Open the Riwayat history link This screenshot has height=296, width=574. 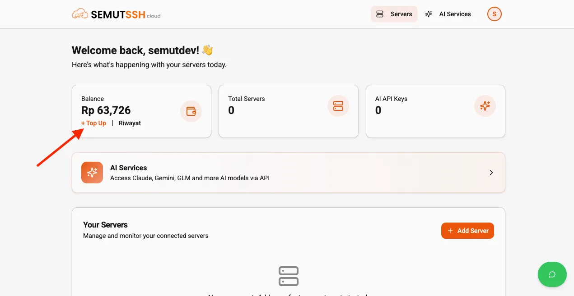(x=130, y=123)
